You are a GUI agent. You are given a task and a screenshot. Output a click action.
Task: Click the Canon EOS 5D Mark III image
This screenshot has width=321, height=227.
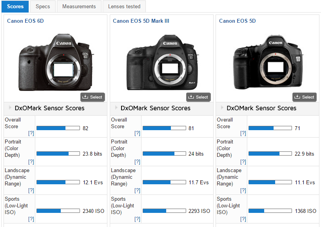pos(162,62)
